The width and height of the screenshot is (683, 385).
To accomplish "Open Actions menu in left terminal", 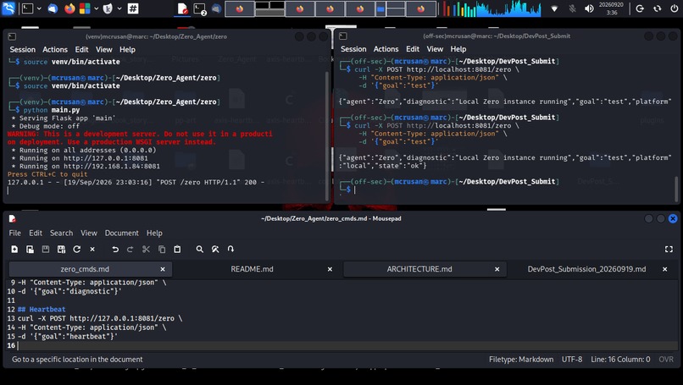I will pos(55,50).
